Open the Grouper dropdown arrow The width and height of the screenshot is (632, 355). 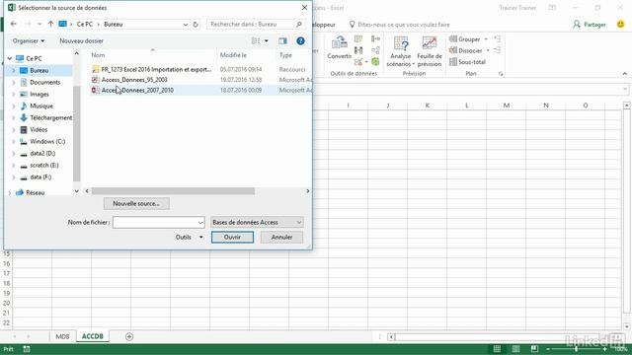486,39
